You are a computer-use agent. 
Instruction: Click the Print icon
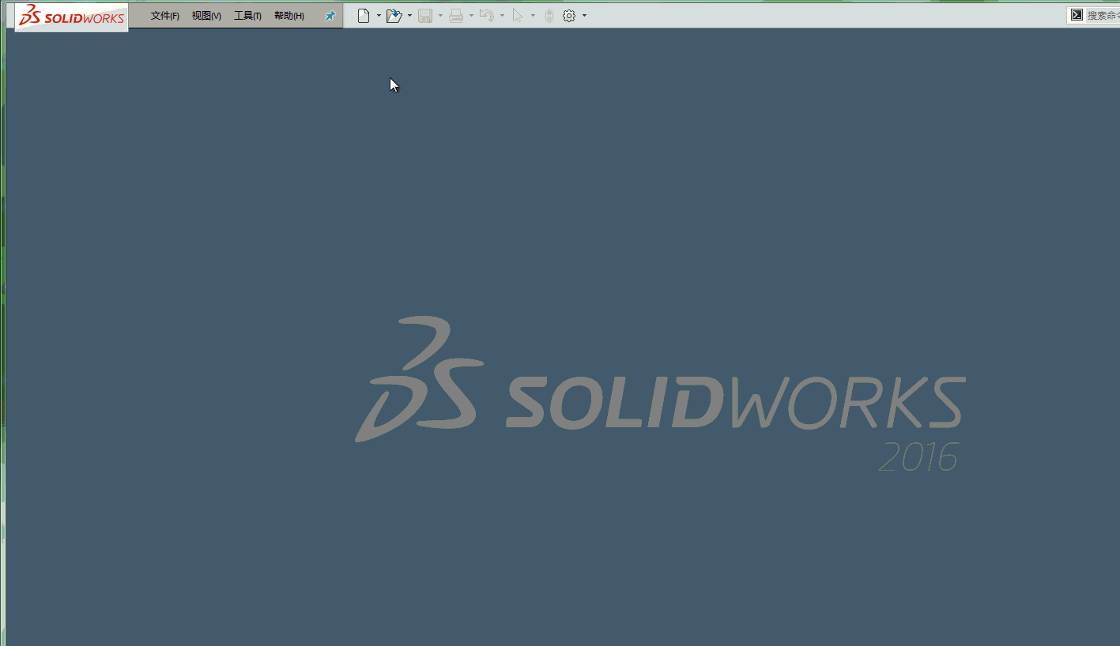pos(456,16)
